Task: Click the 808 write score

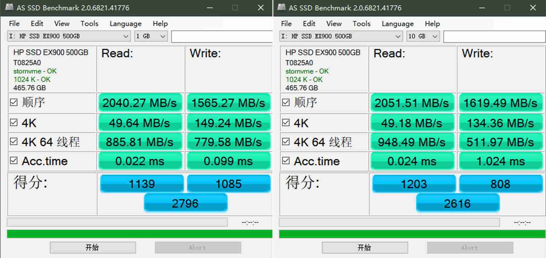Action: 501,183
